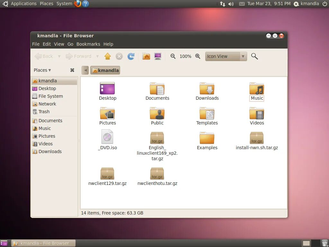Open the Applications panel menu
The image size is (329, 247).
tap(24, 4)
